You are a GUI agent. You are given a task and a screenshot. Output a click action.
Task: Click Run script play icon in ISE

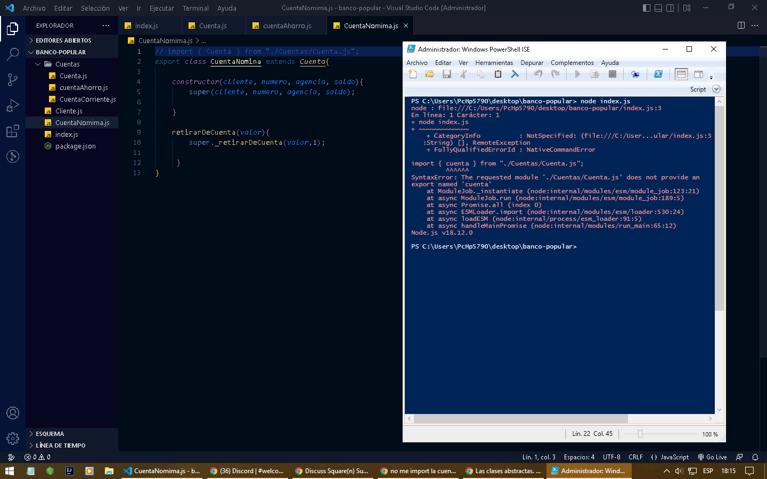577,75
